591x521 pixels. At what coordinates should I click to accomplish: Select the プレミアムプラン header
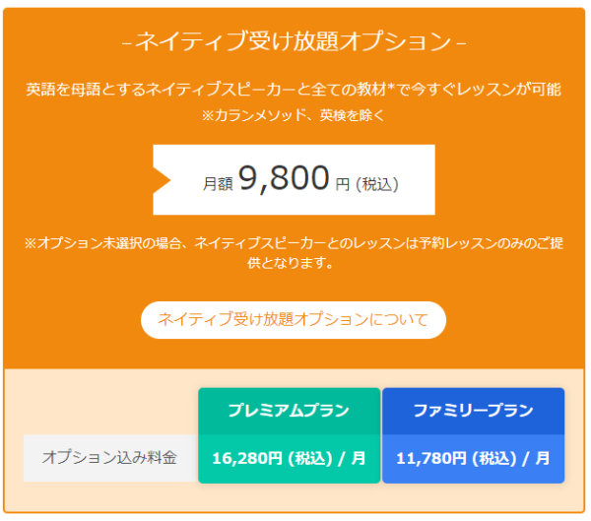(289, 411)
